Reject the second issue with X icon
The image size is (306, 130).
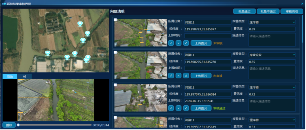[x=178, y=76]
